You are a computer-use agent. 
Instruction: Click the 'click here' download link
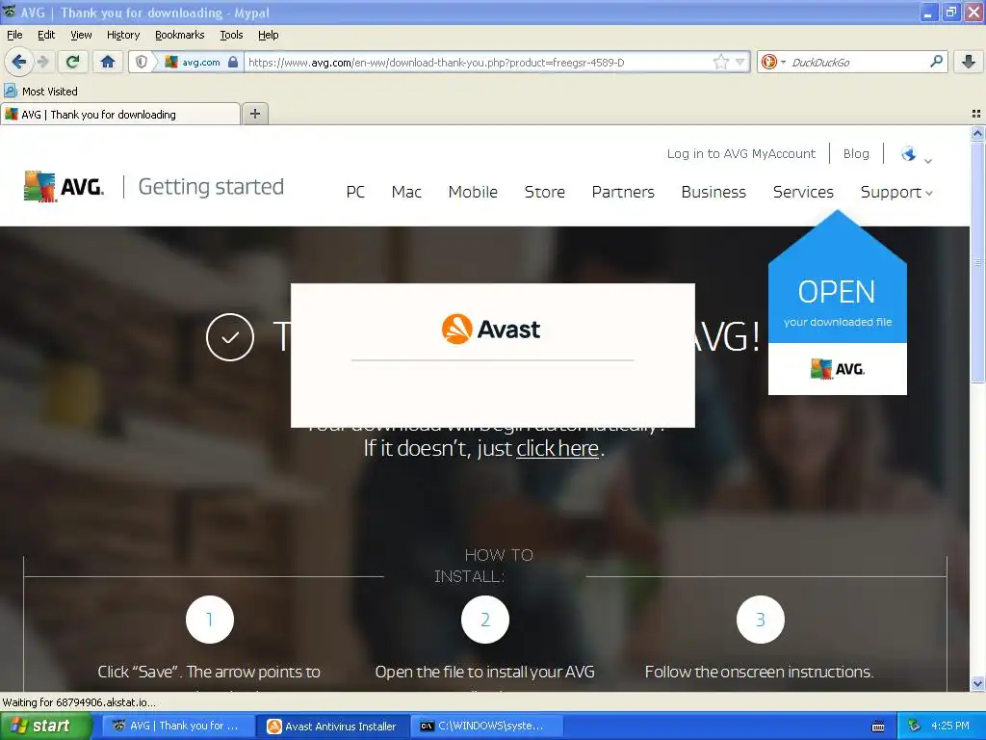click(558, 448)
